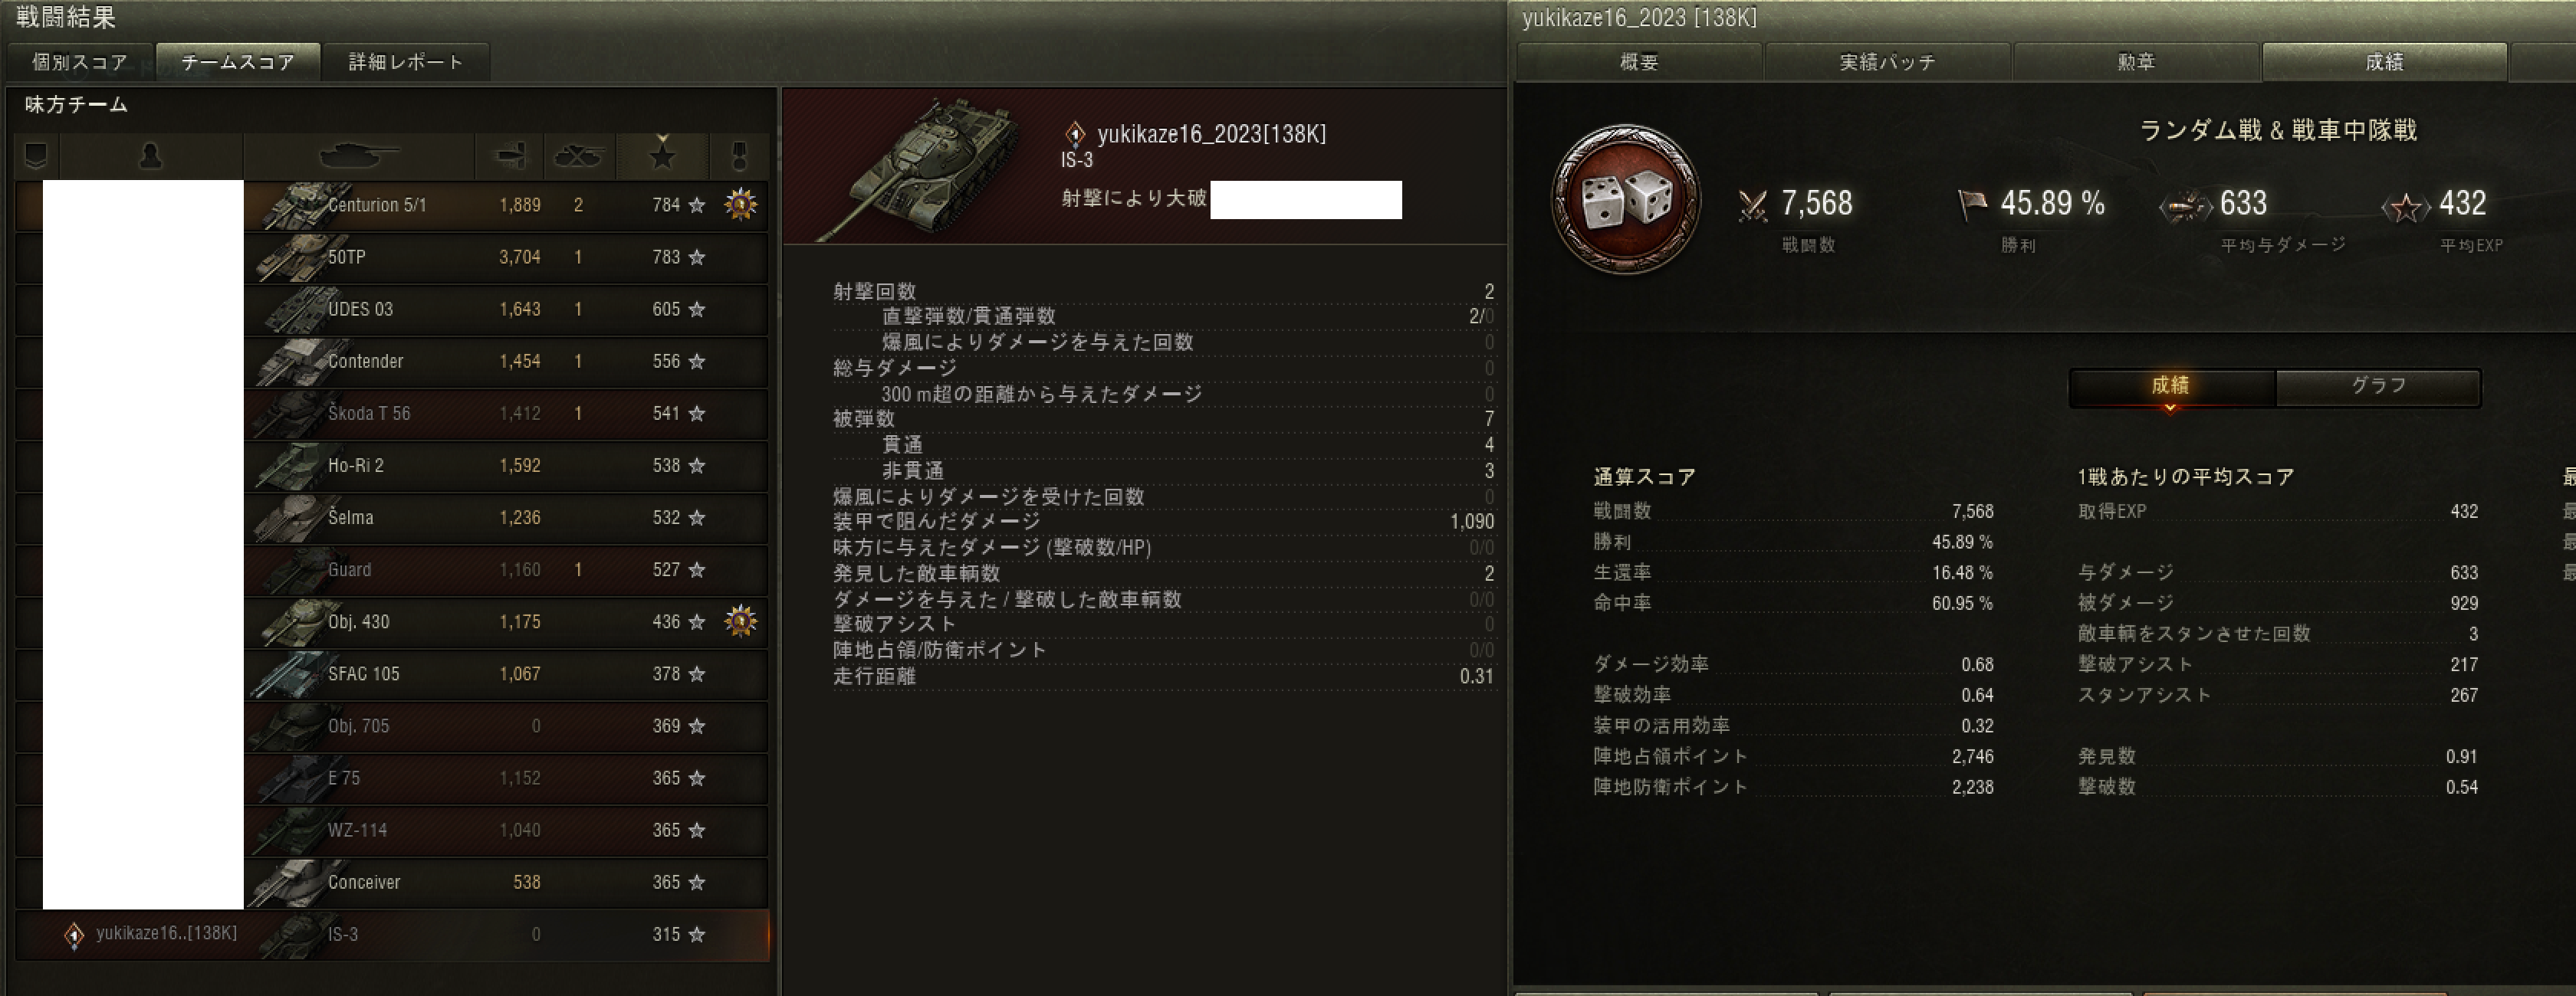This screenshot has height=996, width=2576.
Task: Sort by experience star column icon
Action: [x=662, y=155]
